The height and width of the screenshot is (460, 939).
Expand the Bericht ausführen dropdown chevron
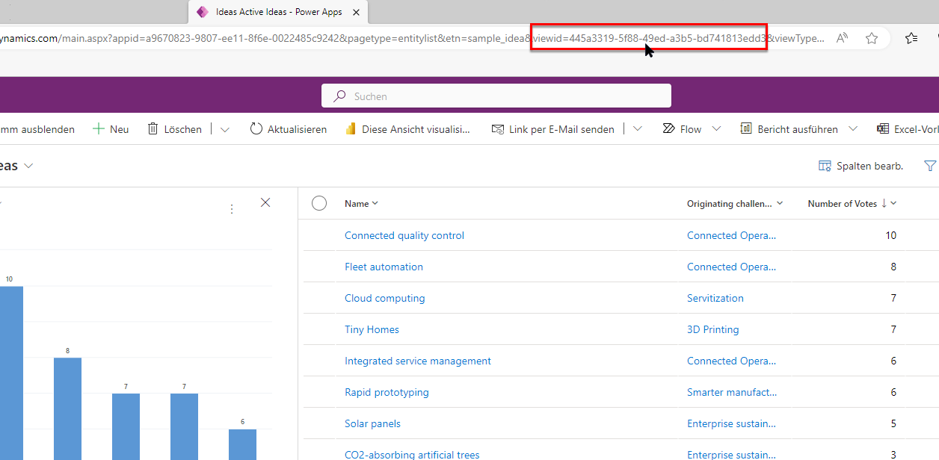853,129
